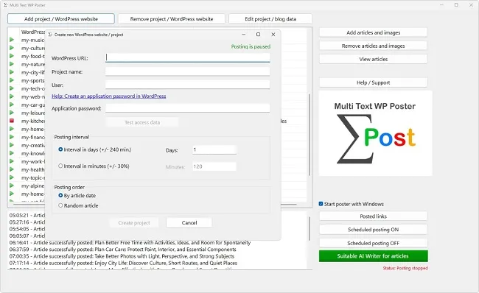Click green play icon beside my-web row
This screenshot has width=479, height=293.
pyautogui.click(x=12, y=96)
